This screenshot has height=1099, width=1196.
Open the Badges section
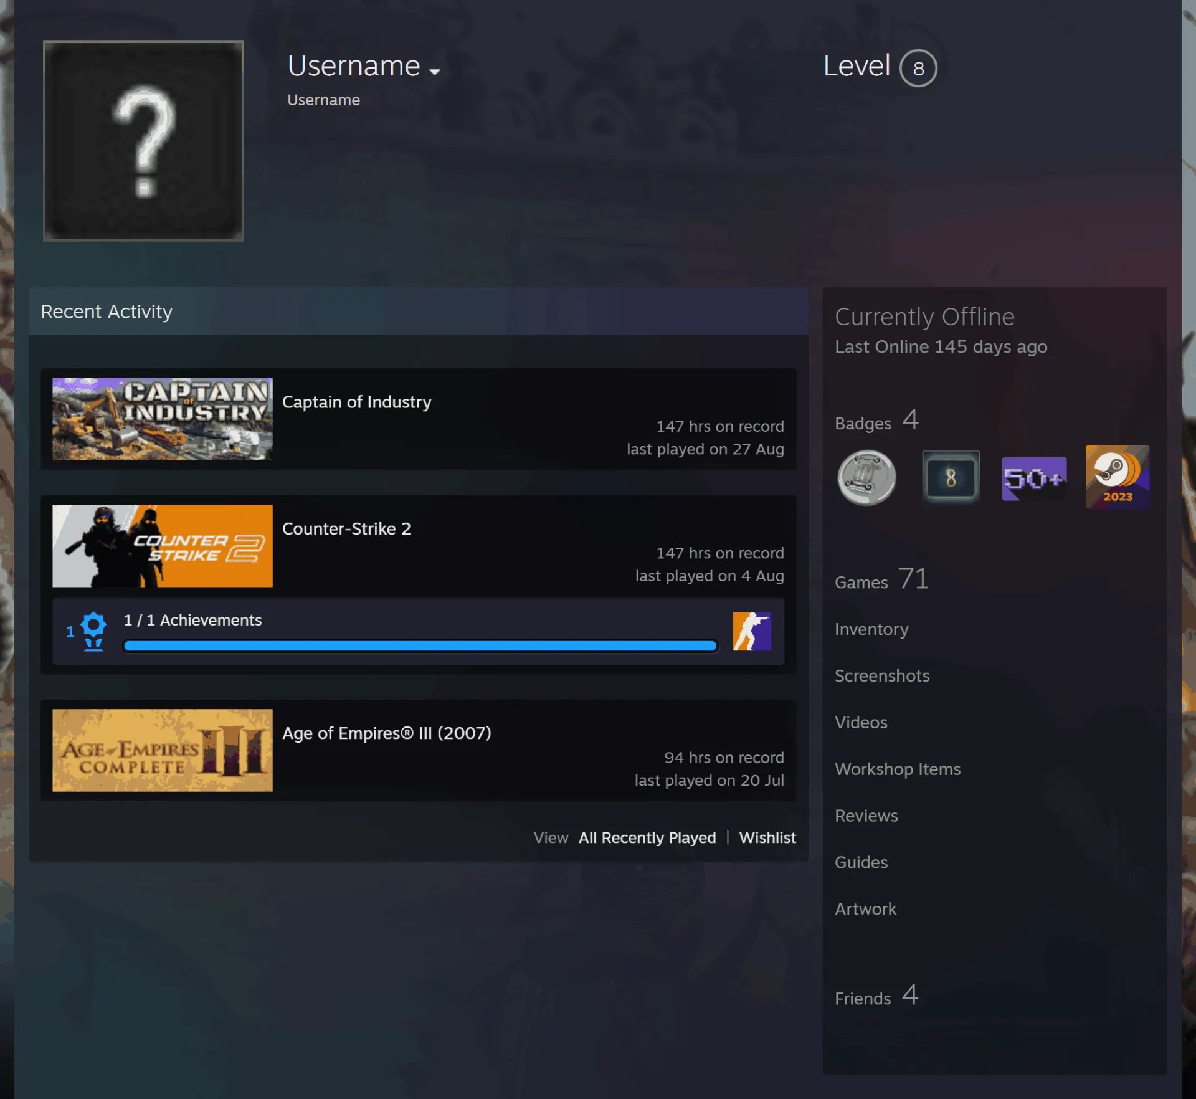pyautogui.click(x=876, y=421)
